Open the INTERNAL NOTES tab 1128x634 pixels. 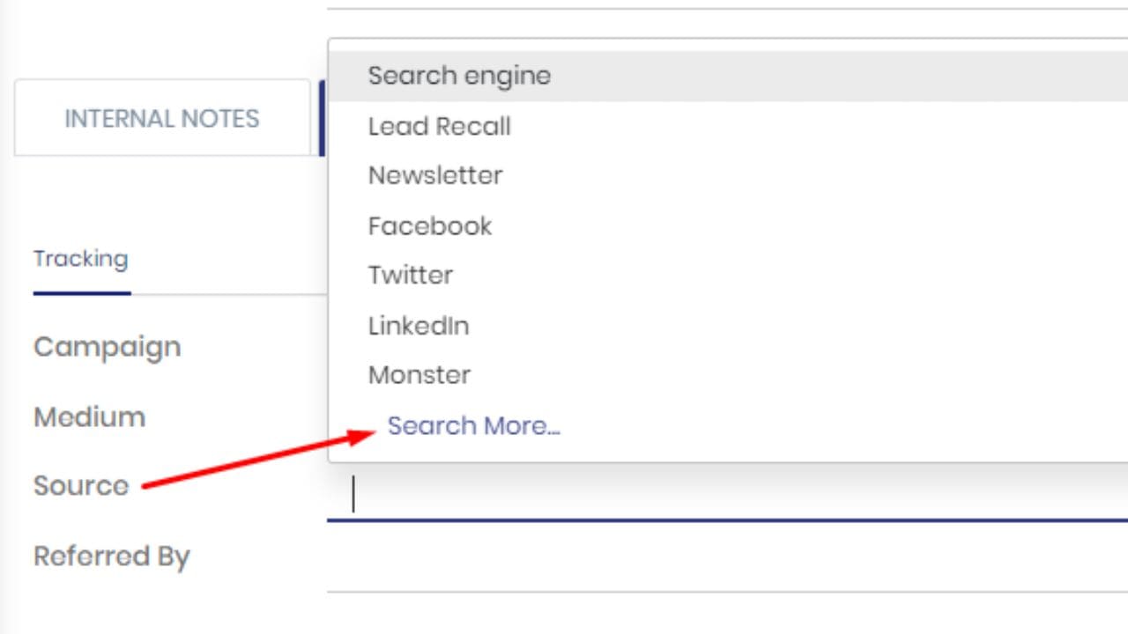pos(162,118)
